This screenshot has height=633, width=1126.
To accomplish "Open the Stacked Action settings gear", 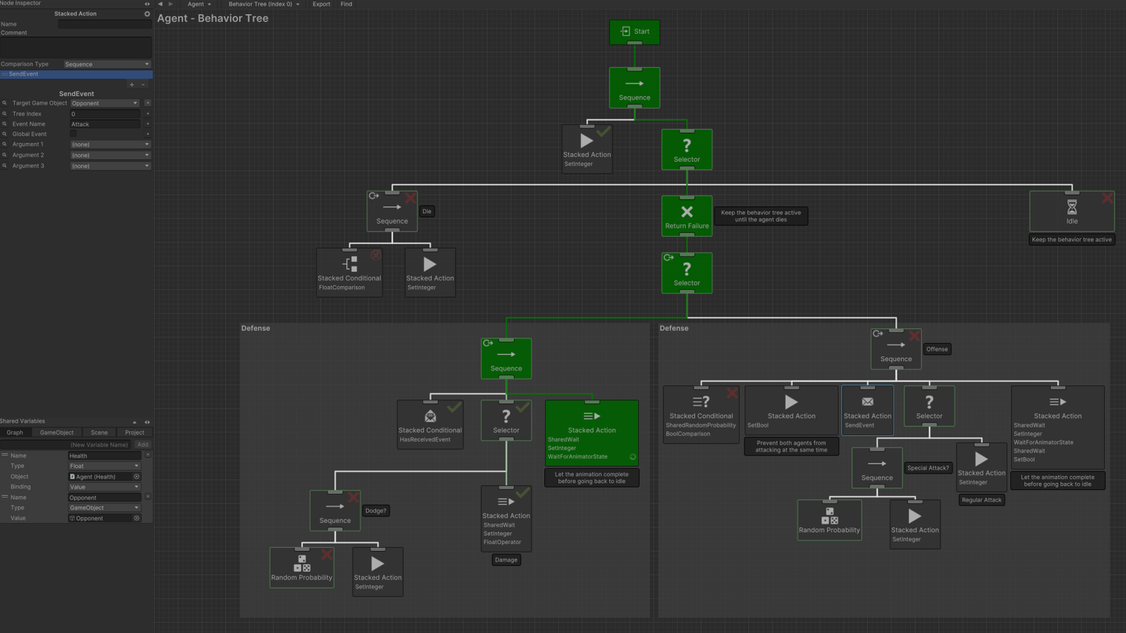I will click(x=147, y=14).
